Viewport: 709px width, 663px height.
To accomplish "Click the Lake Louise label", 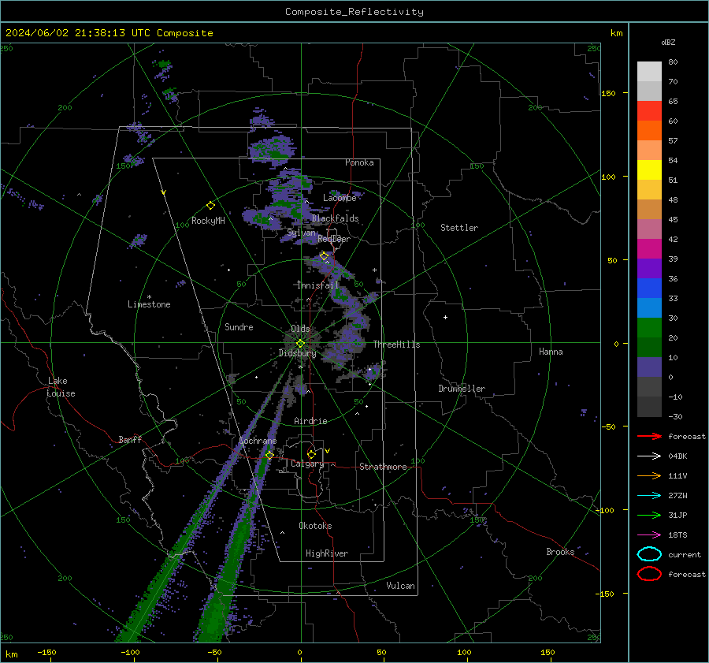I will [x=61, y=387].
